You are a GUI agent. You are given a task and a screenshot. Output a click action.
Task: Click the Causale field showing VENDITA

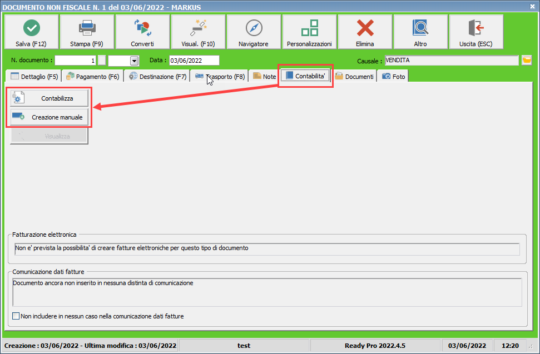point(452,61)
